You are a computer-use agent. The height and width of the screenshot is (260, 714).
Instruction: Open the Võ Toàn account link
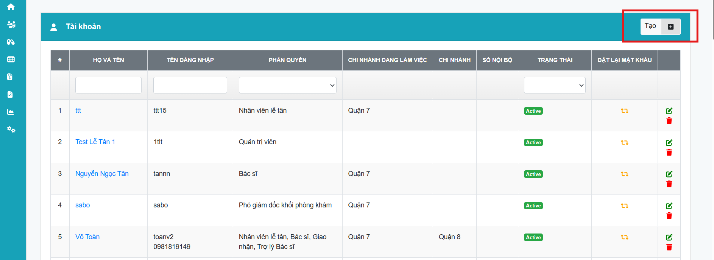(x=87, y=237)
